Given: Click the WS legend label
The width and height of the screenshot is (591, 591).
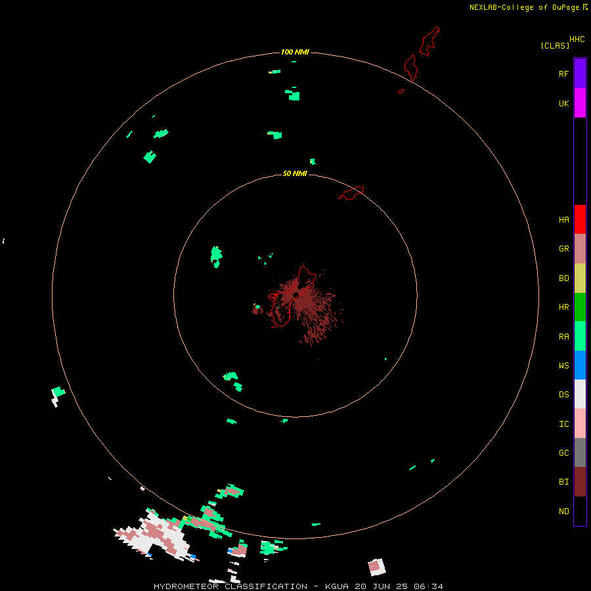Looking at the screenshot, I should (563, 365).
